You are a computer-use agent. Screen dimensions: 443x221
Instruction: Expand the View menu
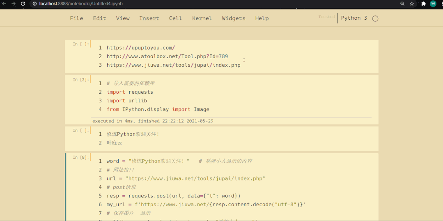point(123,18)
